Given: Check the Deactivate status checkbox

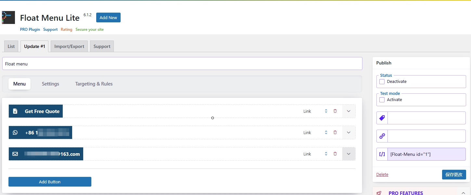Looking at the screenshot, I should [x=382, y=82].
